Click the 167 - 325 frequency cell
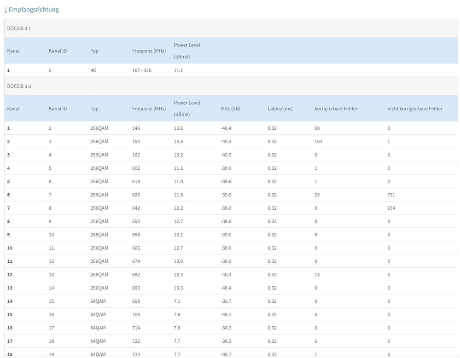Screen dimensions: 460x358 tap(142, 70)
